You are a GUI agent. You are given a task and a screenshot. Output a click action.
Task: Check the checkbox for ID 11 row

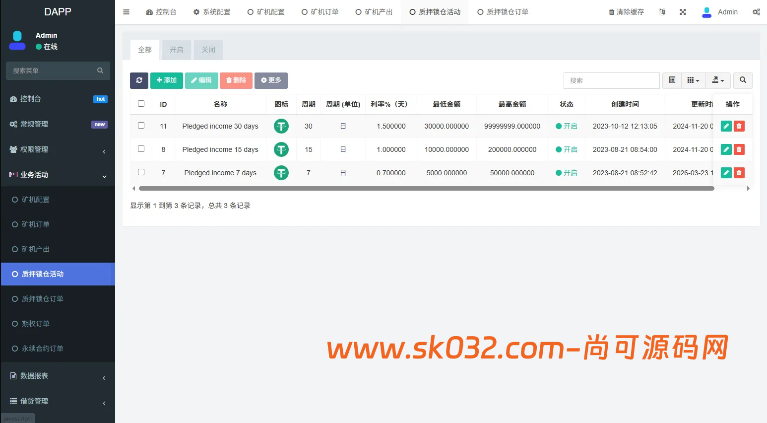tap(141, 126)
